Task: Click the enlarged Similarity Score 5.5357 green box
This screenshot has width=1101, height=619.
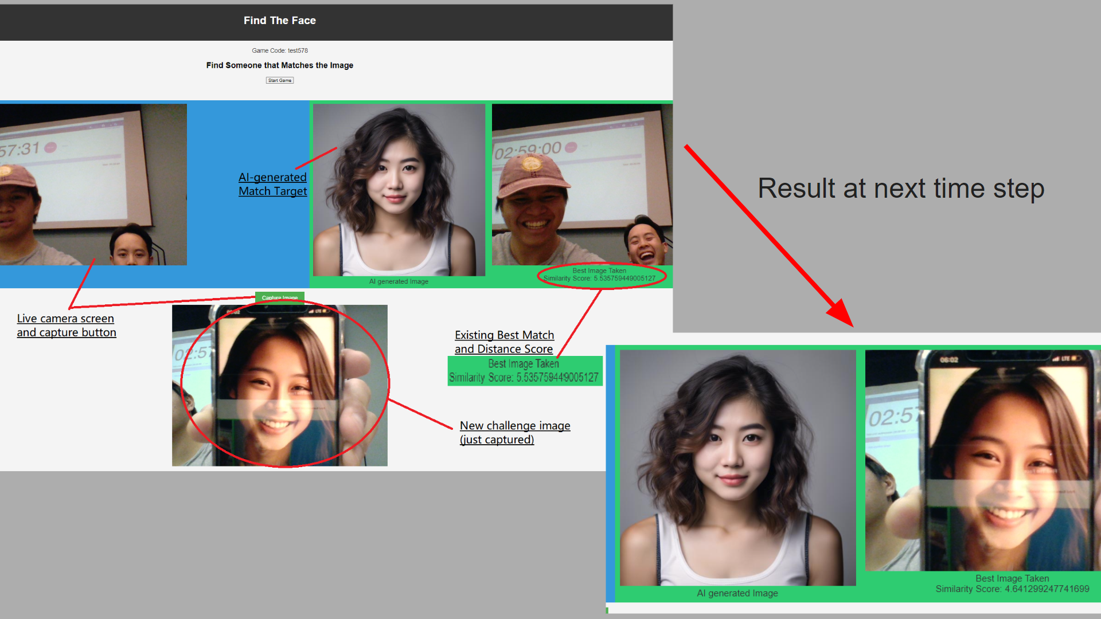Action: (524, 371)
